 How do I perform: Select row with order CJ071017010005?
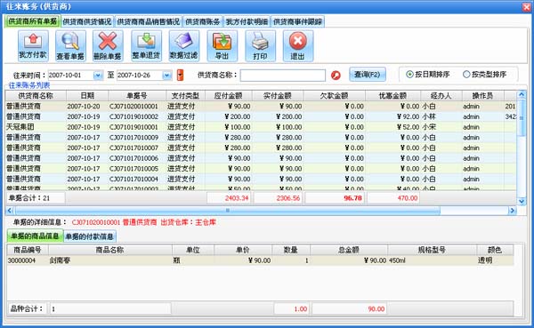pyautogui.click(x=261, y=168)
